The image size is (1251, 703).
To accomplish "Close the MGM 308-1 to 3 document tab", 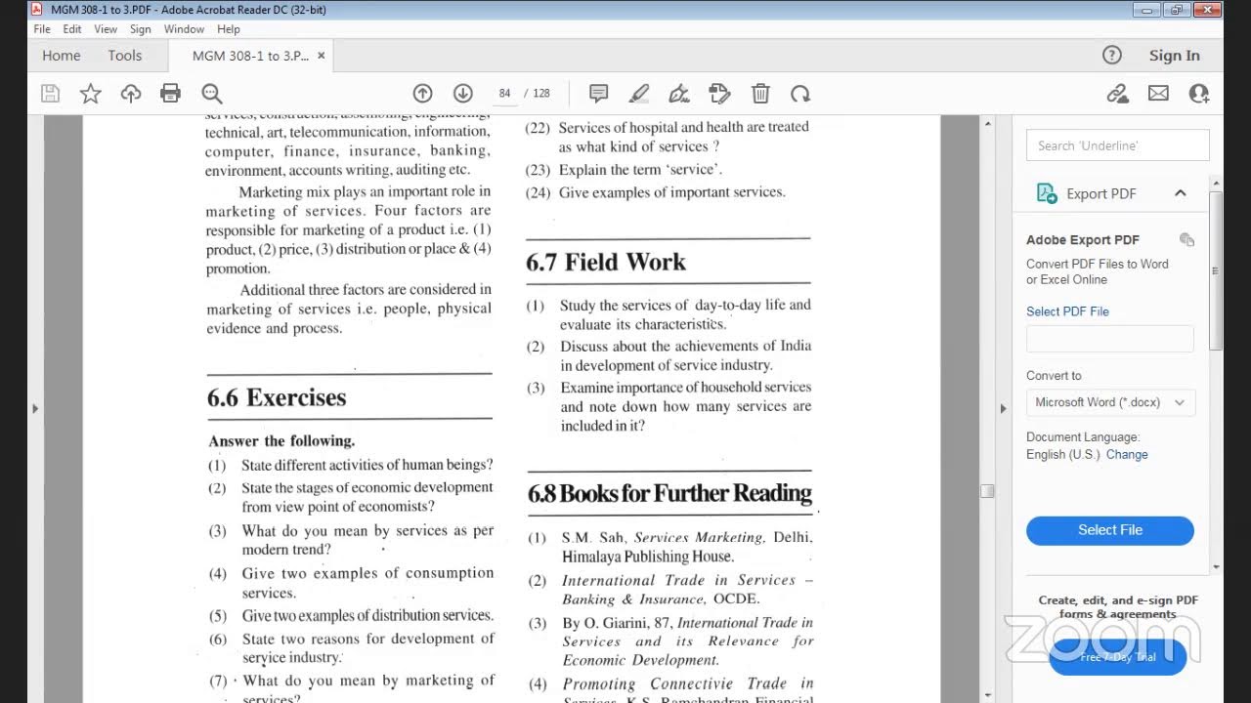I will (322, 56).
